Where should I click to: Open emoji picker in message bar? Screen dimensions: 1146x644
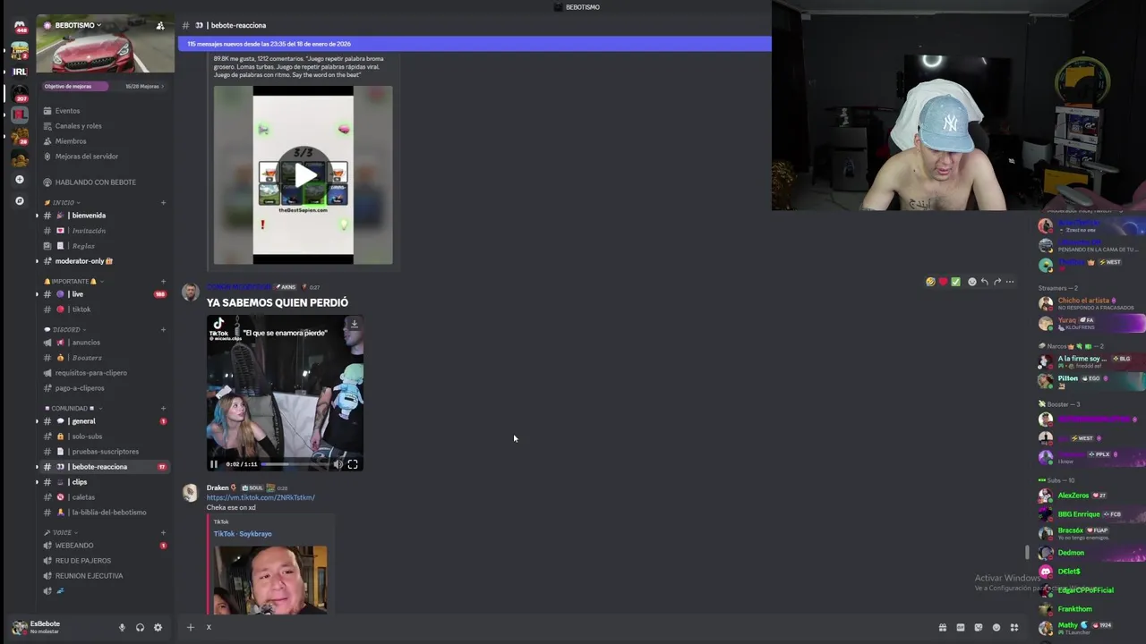point(996,628)
